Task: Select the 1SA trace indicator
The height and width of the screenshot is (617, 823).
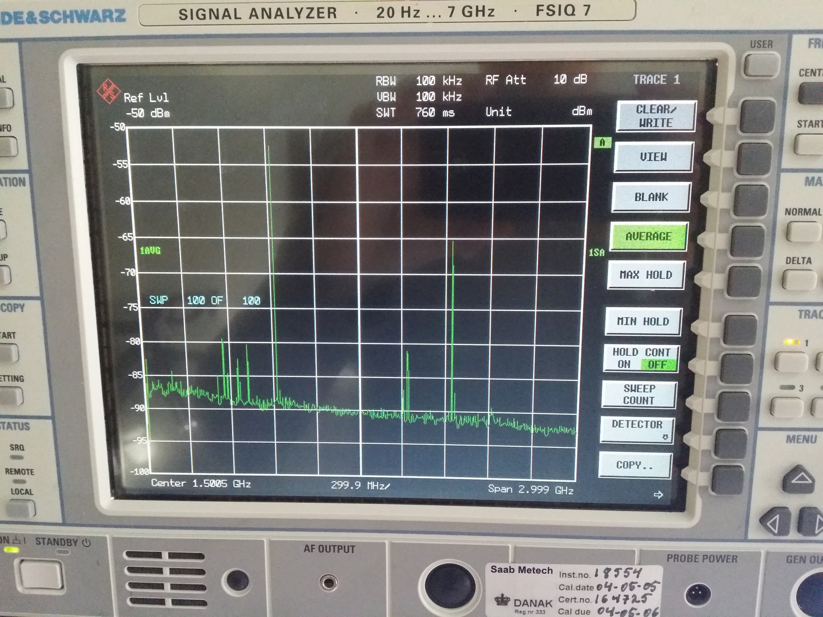Action: pyautogui.click(x=597, y=252)
